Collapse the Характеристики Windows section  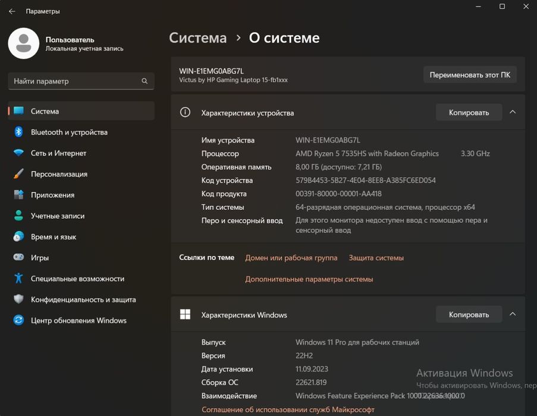tap(513, 314)
